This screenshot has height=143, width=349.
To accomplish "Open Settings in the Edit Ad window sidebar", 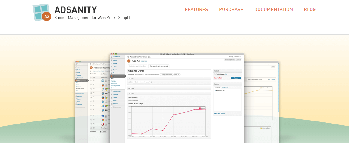I will tap(115, 104).
